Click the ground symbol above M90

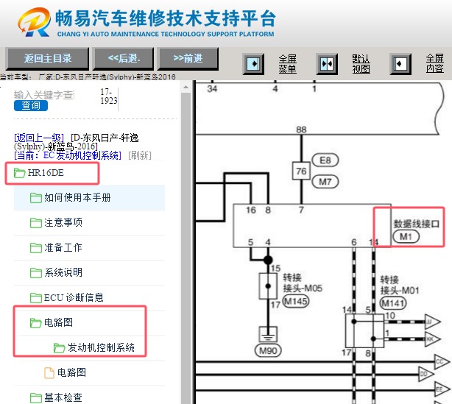(x=268, y=334)
